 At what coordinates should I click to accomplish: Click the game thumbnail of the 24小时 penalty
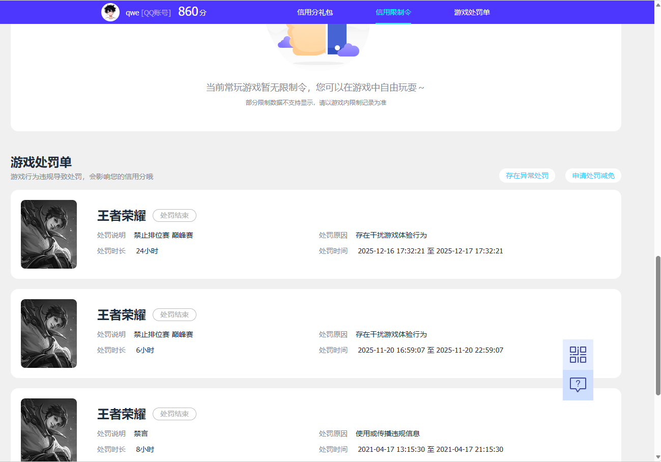pyautogui.click(x=49, y=234)
